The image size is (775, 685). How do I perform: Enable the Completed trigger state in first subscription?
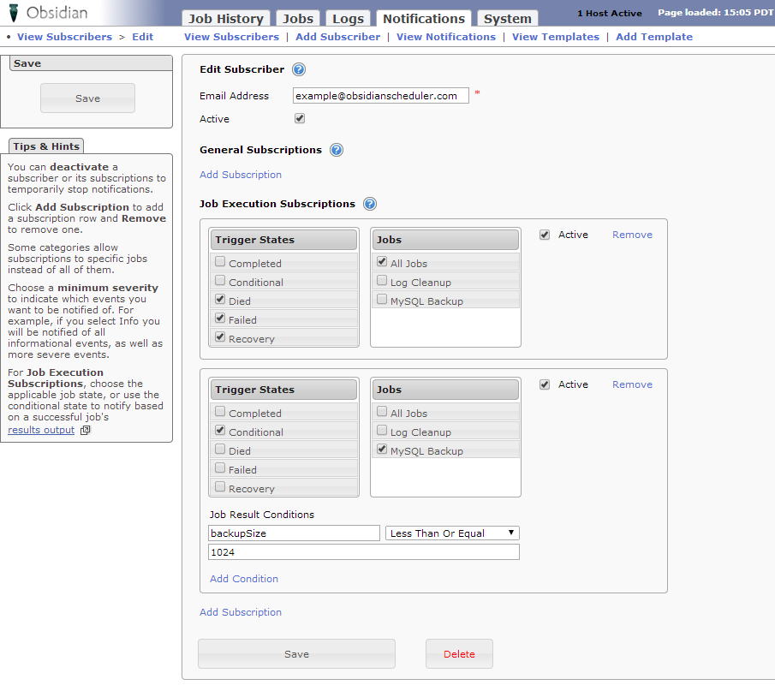pyautogui.click(x=221, y=263)
